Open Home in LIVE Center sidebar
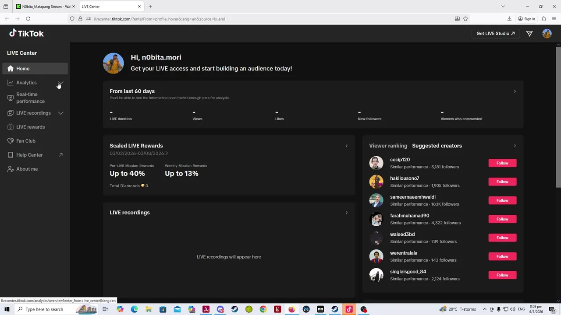The height and width of the screenshot is (315, 561). point(35,69)
